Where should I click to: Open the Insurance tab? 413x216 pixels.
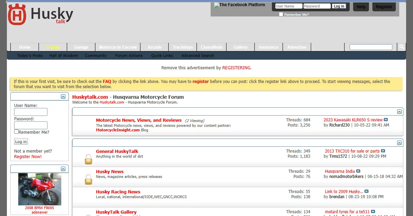tap(268, 47)
